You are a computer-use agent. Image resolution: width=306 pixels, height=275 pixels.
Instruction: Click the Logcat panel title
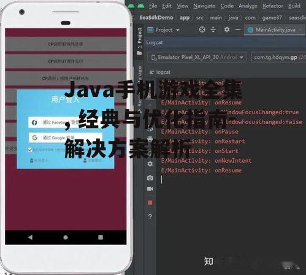[x=155, y=42]
